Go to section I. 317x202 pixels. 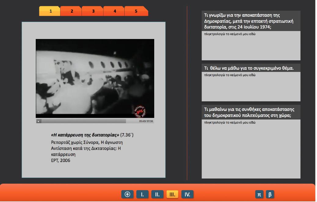click(x=142, y=195)
